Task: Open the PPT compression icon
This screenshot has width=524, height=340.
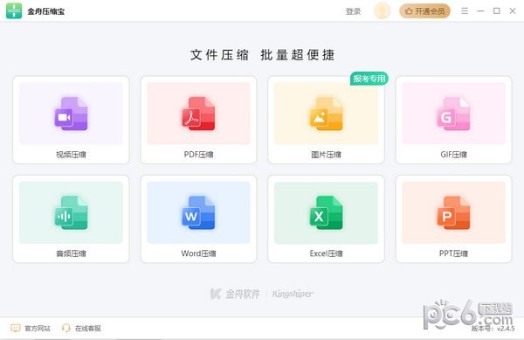Action: click(453, 212)
